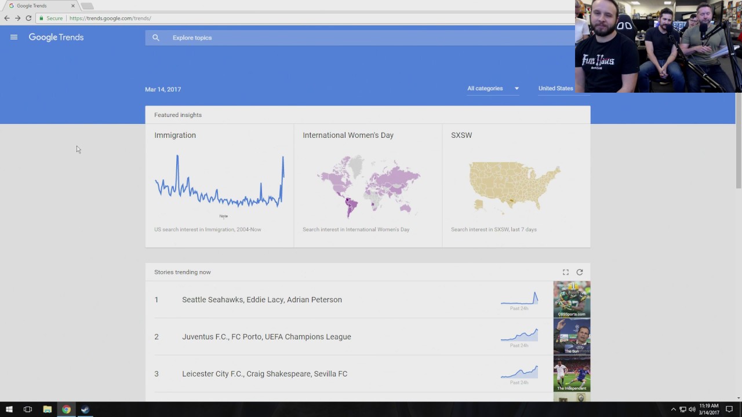This screenshot has width=742, height=417.
Task: Open Seattle Seahawks, Eddie Lacy story
Action: pyautogui.click(x=262, y=299)
